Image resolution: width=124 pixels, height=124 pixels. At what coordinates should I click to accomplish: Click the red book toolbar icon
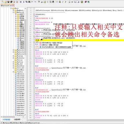pos(86,2)
